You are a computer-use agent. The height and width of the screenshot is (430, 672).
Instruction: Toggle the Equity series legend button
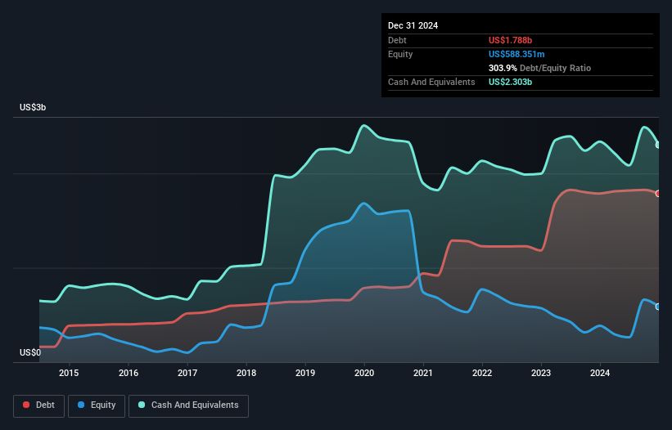[x=97, y=405]
